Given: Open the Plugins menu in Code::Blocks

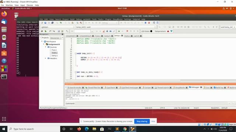Looking at the screenshot, I should coord(108,19).
